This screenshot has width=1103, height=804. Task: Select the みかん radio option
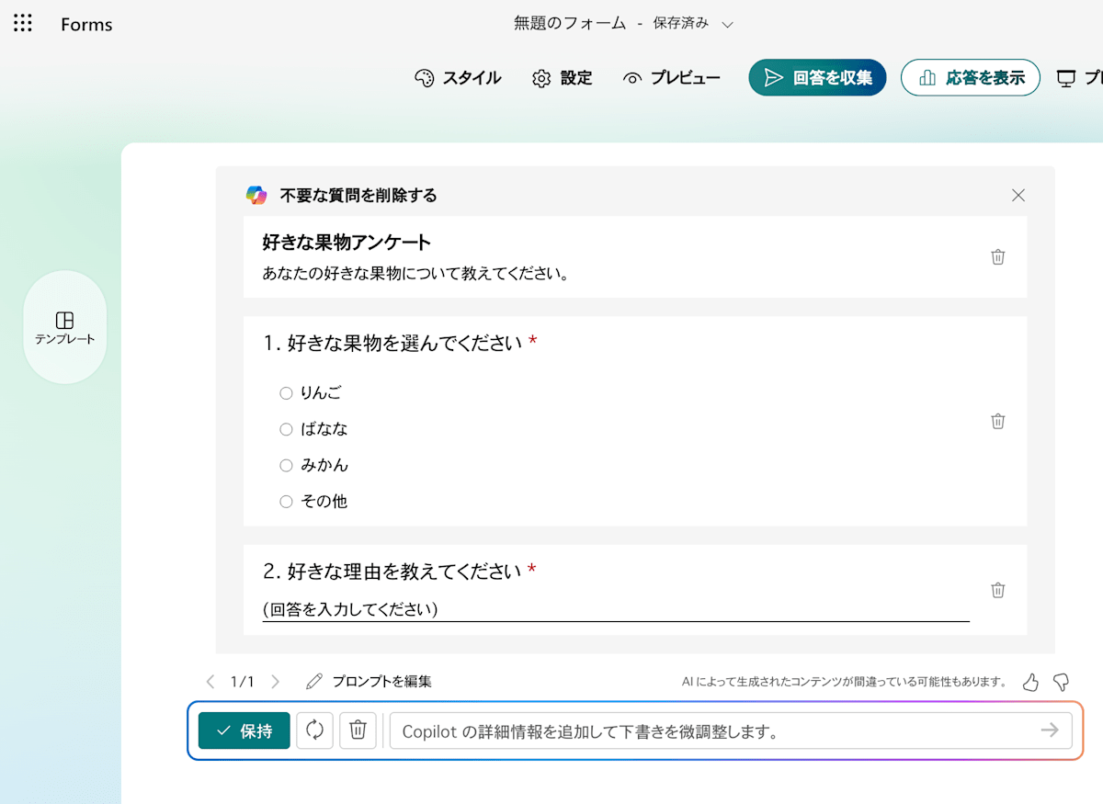coord(286,465)
